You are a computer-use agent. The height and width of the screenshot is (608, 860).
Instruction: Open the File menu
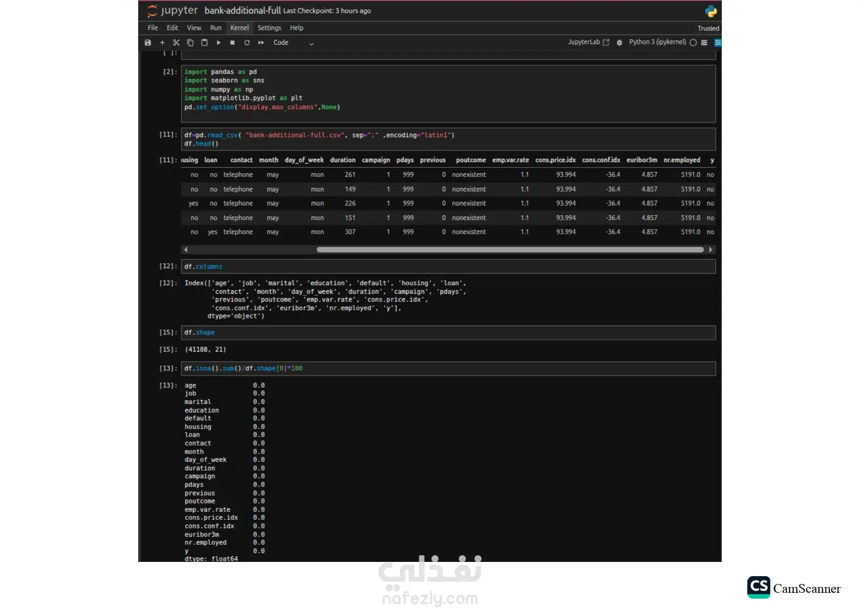click(x=153, y=28)
